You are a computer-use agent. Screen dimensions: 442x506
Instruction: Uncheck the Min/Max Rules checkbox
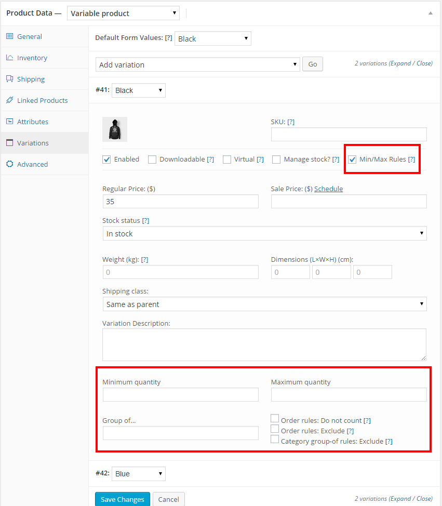point(352,159)
